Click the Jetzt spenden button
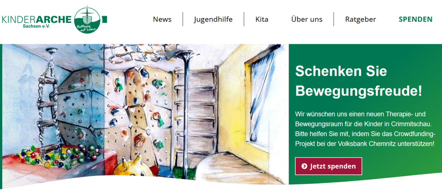 pyautogui.click(x=329, y=167)
